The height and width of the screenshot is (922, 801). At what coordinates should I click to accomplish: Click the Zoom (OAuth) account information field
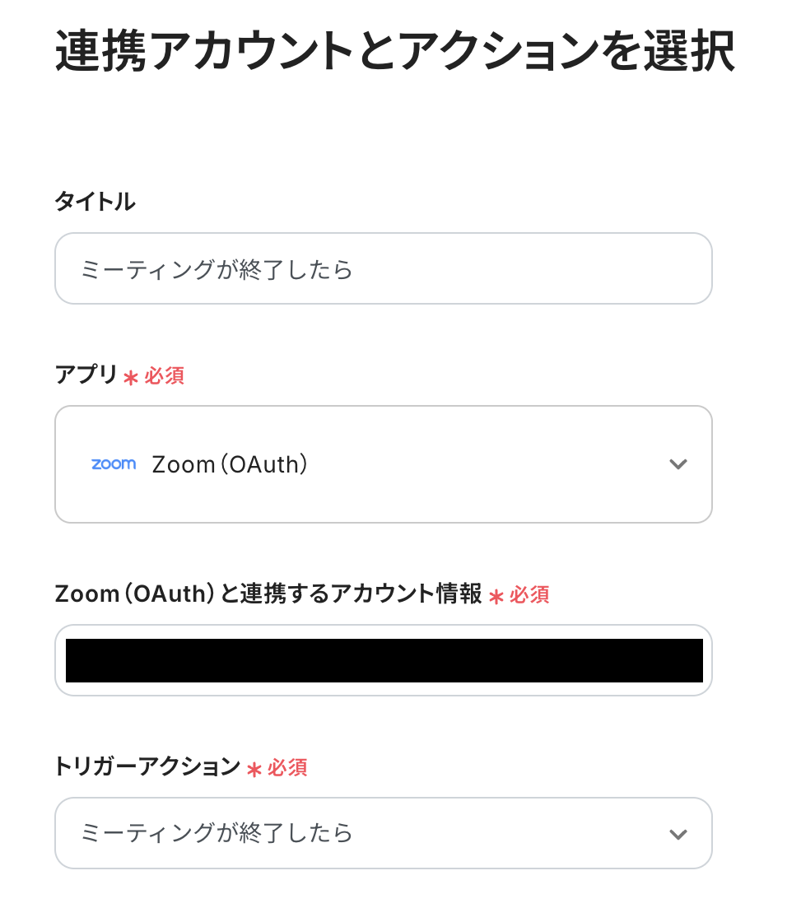(384, 660)
